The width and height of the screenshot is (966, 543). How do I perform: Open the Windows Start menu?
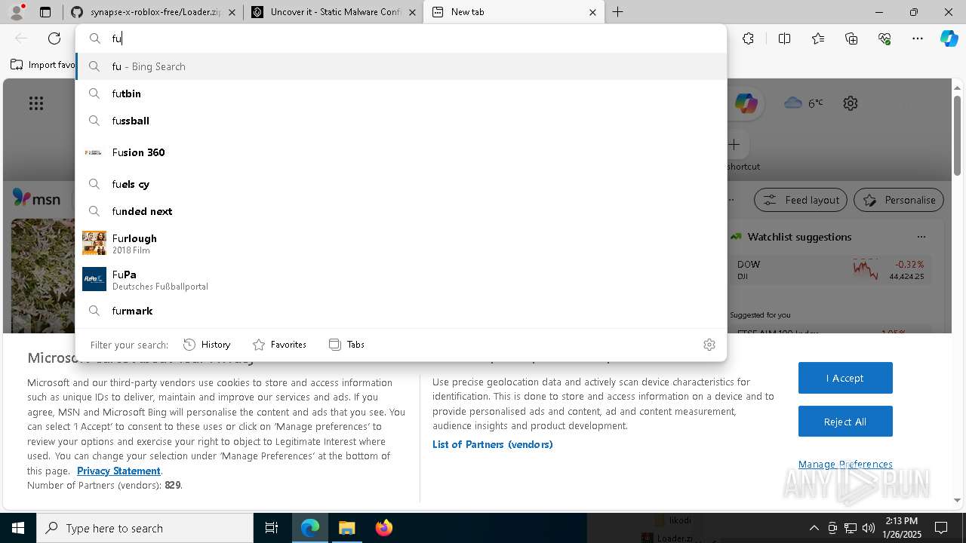point(18,528)
